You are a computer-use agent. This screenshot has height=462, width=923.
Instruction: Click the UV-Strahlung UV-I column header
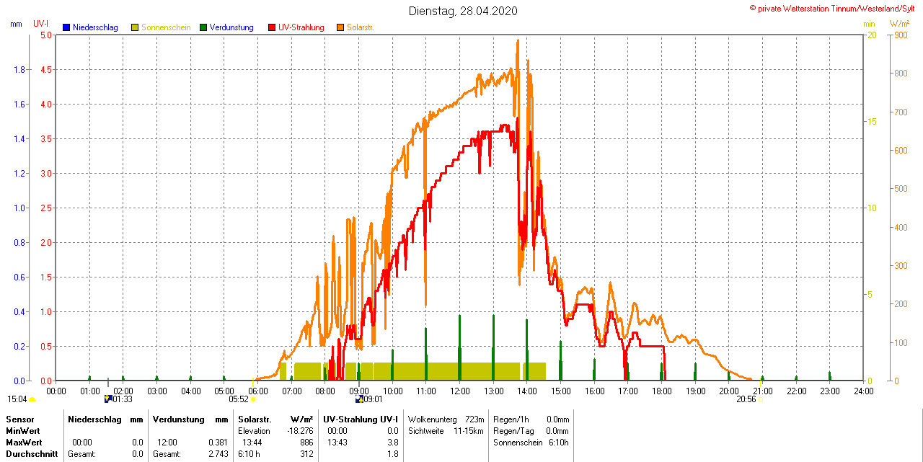pyautogui.click(x=361, y=419)
